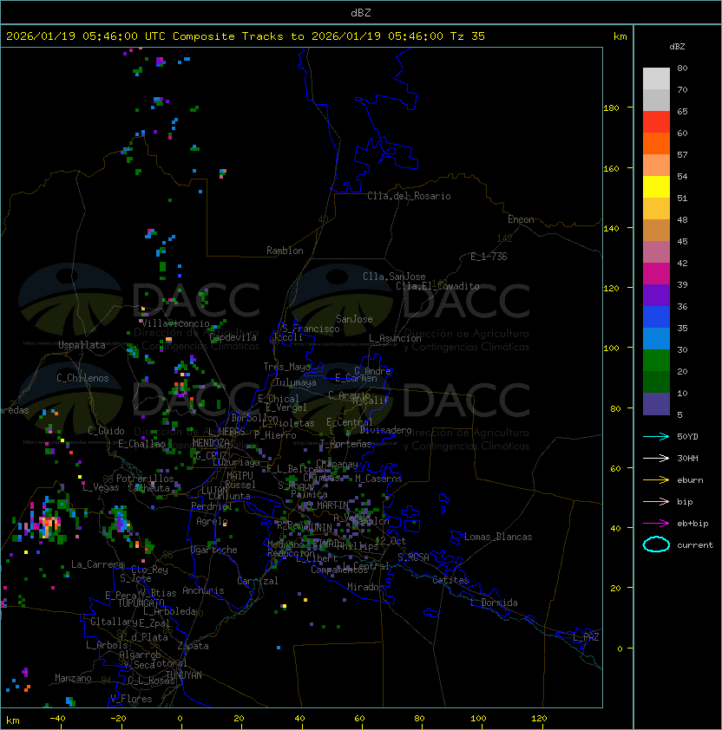Click the dBZ title at top
The width and height of the screenshot is (722, 730).
coord(361,12)
